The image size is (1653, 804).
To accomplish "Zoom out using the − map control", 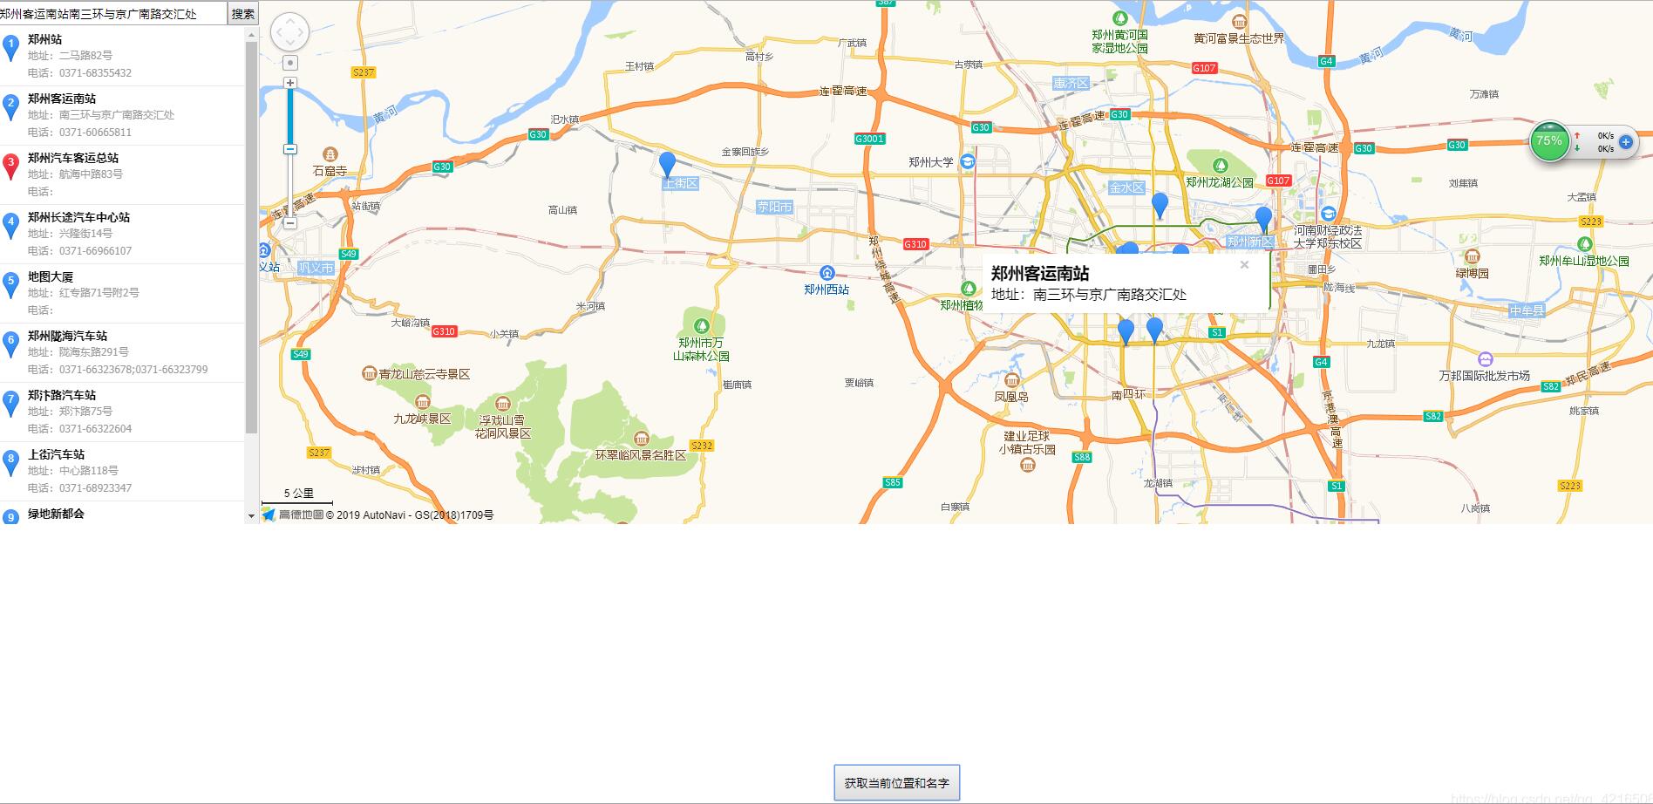I will [291, 225].
